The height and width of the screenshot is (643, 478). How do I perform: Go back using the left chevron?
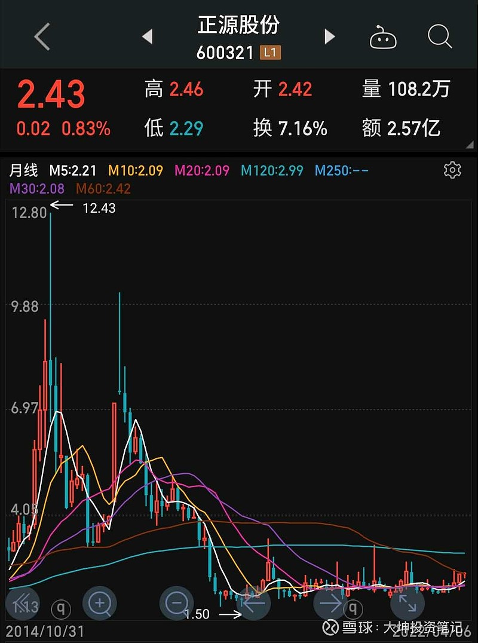tap(42, 36)
